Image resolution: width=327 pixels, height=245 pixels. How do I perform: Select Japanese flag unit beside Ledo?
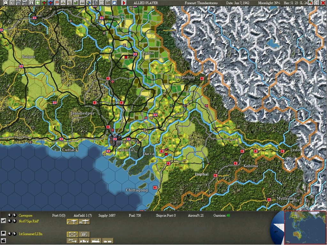click(x=283, y=151)
